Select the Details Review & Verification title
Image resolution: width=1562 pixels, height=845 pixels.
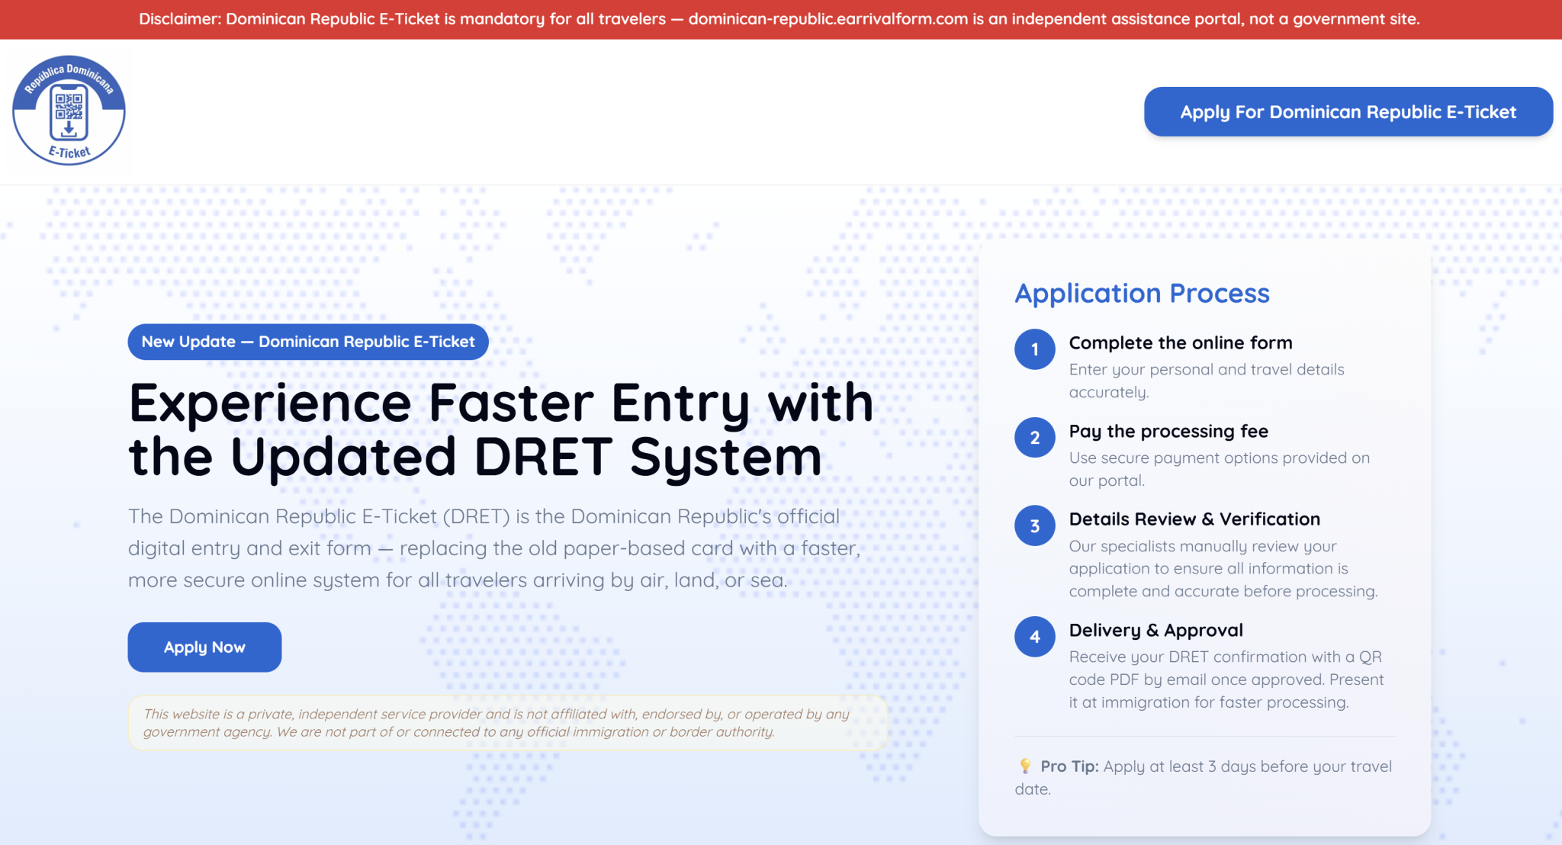click(1194, 519)
